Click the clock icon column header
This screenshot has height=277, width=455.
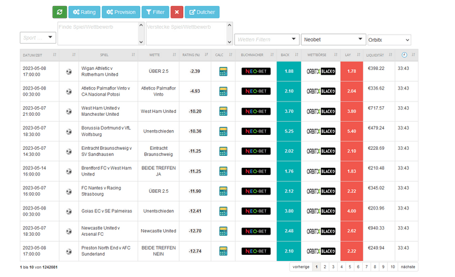click(404, 55)
